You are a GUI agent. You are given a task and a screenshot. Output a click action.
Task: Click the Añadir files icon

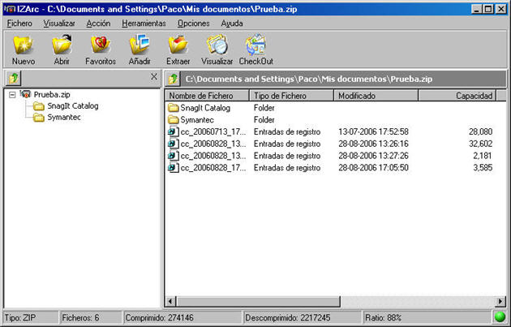pos(140,48)
